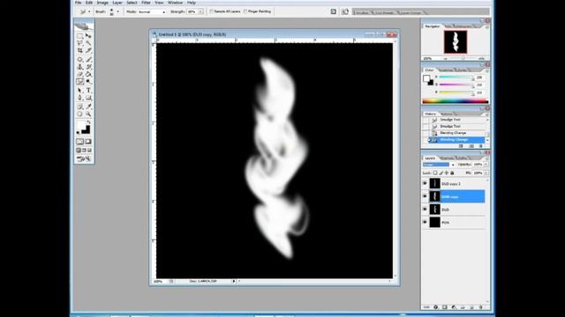The height and width of the screenshot is (317, 565).
Task: Toggle visibility of the DUD layer
Action: point(426,210)
